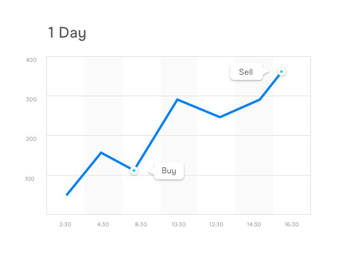Viewport: 349px width, 263px height.
Task: Click the Buy marker dot on the line
Action: 134,171
